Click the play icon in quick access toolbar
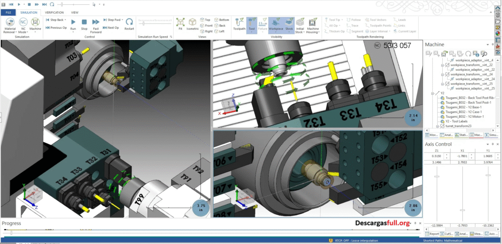This screenshot has height=244, width=502. pyautogui.click(x=19, y=4)
